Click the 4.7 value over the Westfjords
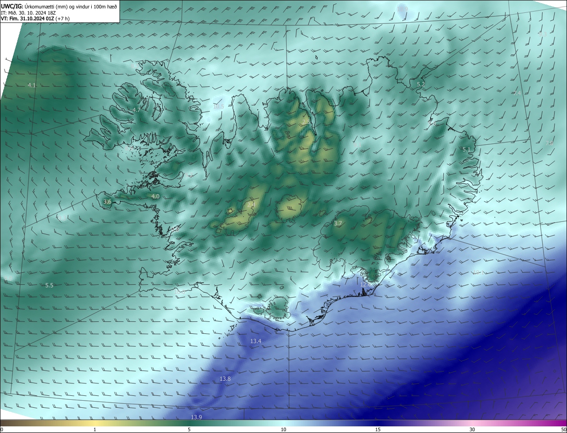Viewport: 567px width, 433px height. point(136,110)
